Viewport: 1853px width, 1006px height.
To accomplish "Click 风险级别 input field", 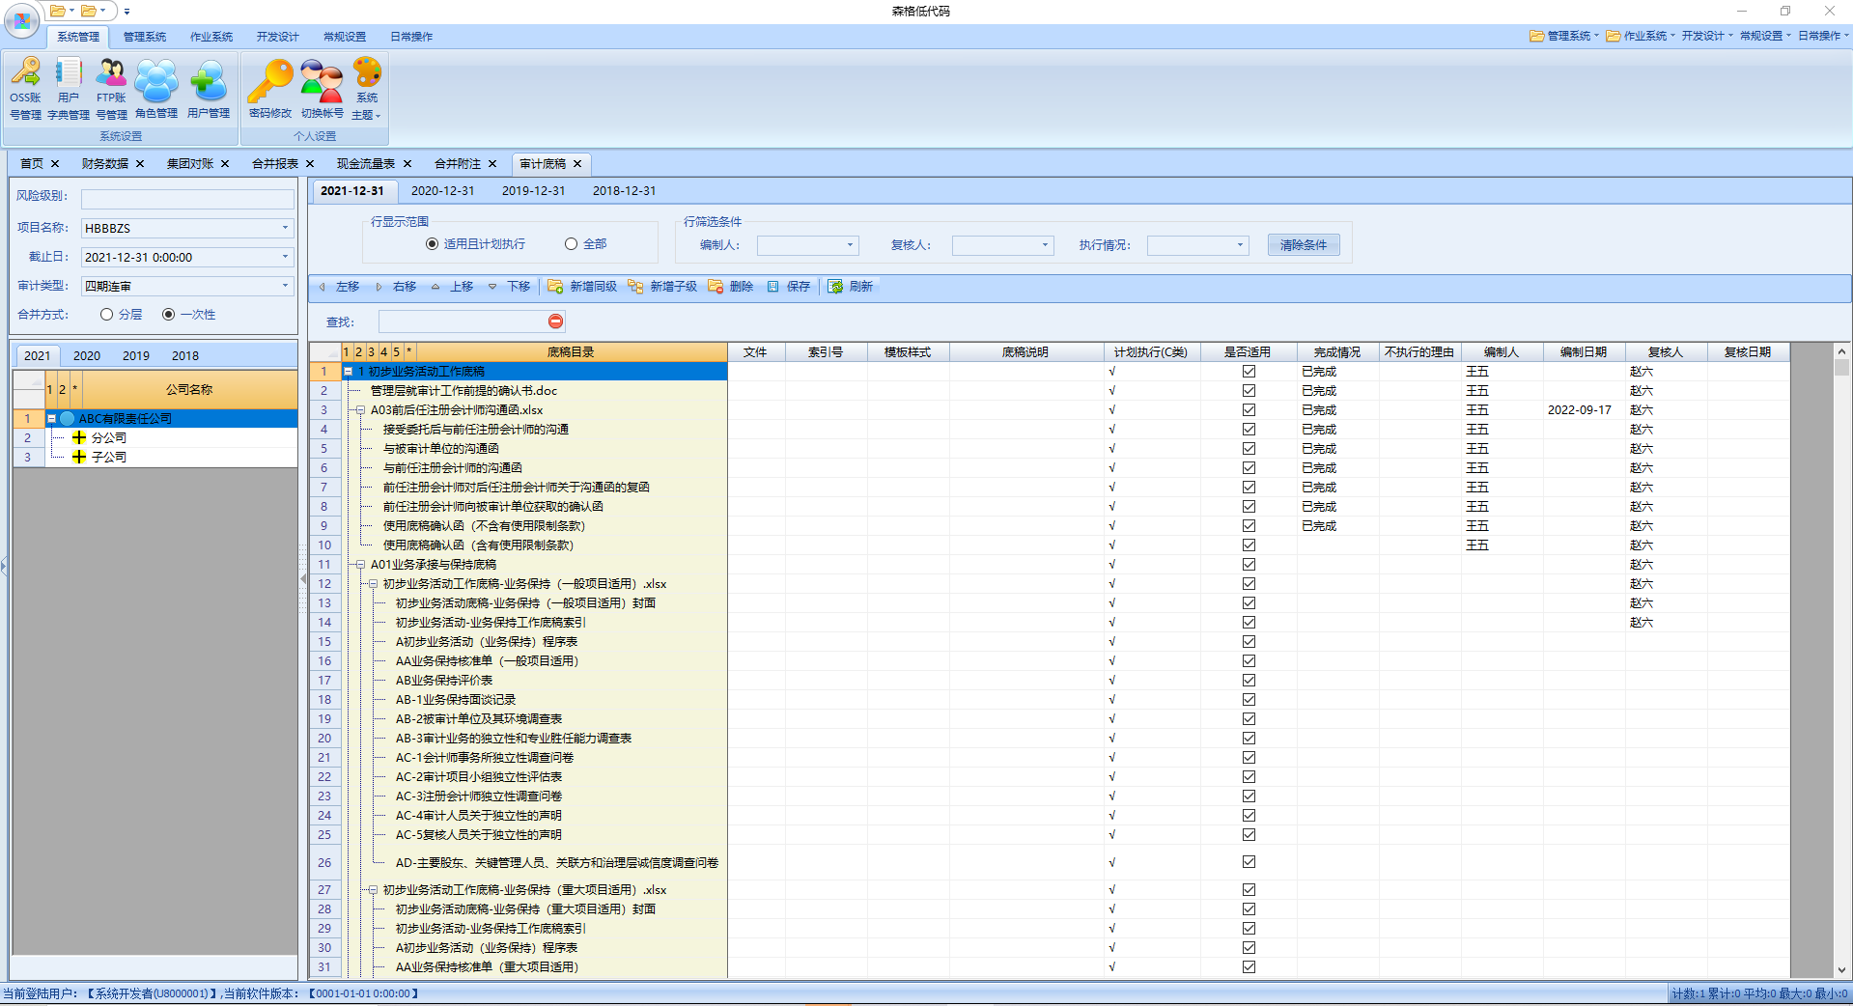I will click(x=187, y=199).
